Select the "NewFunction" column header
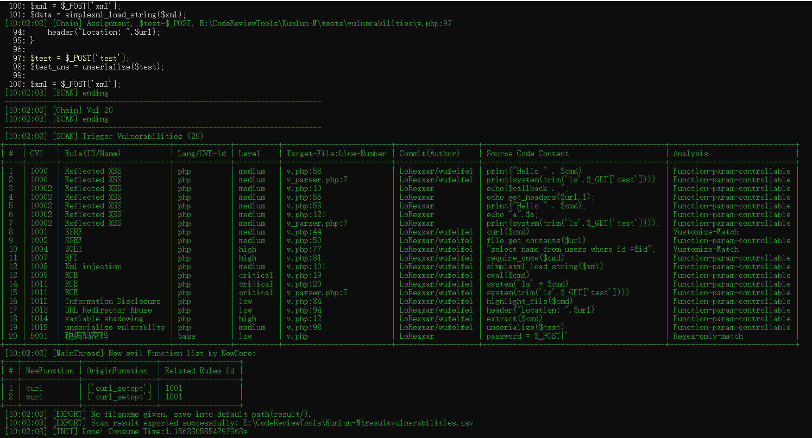 pos(49,371)
